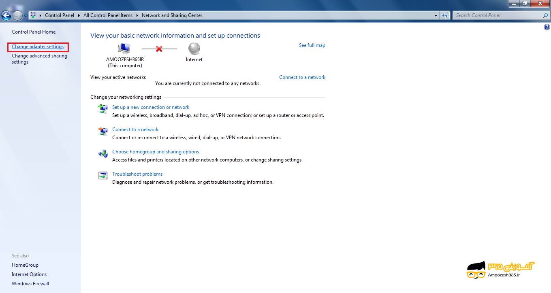Open Connect to a network under networking settings
The image size is (551, 293).
pos(135,130)
